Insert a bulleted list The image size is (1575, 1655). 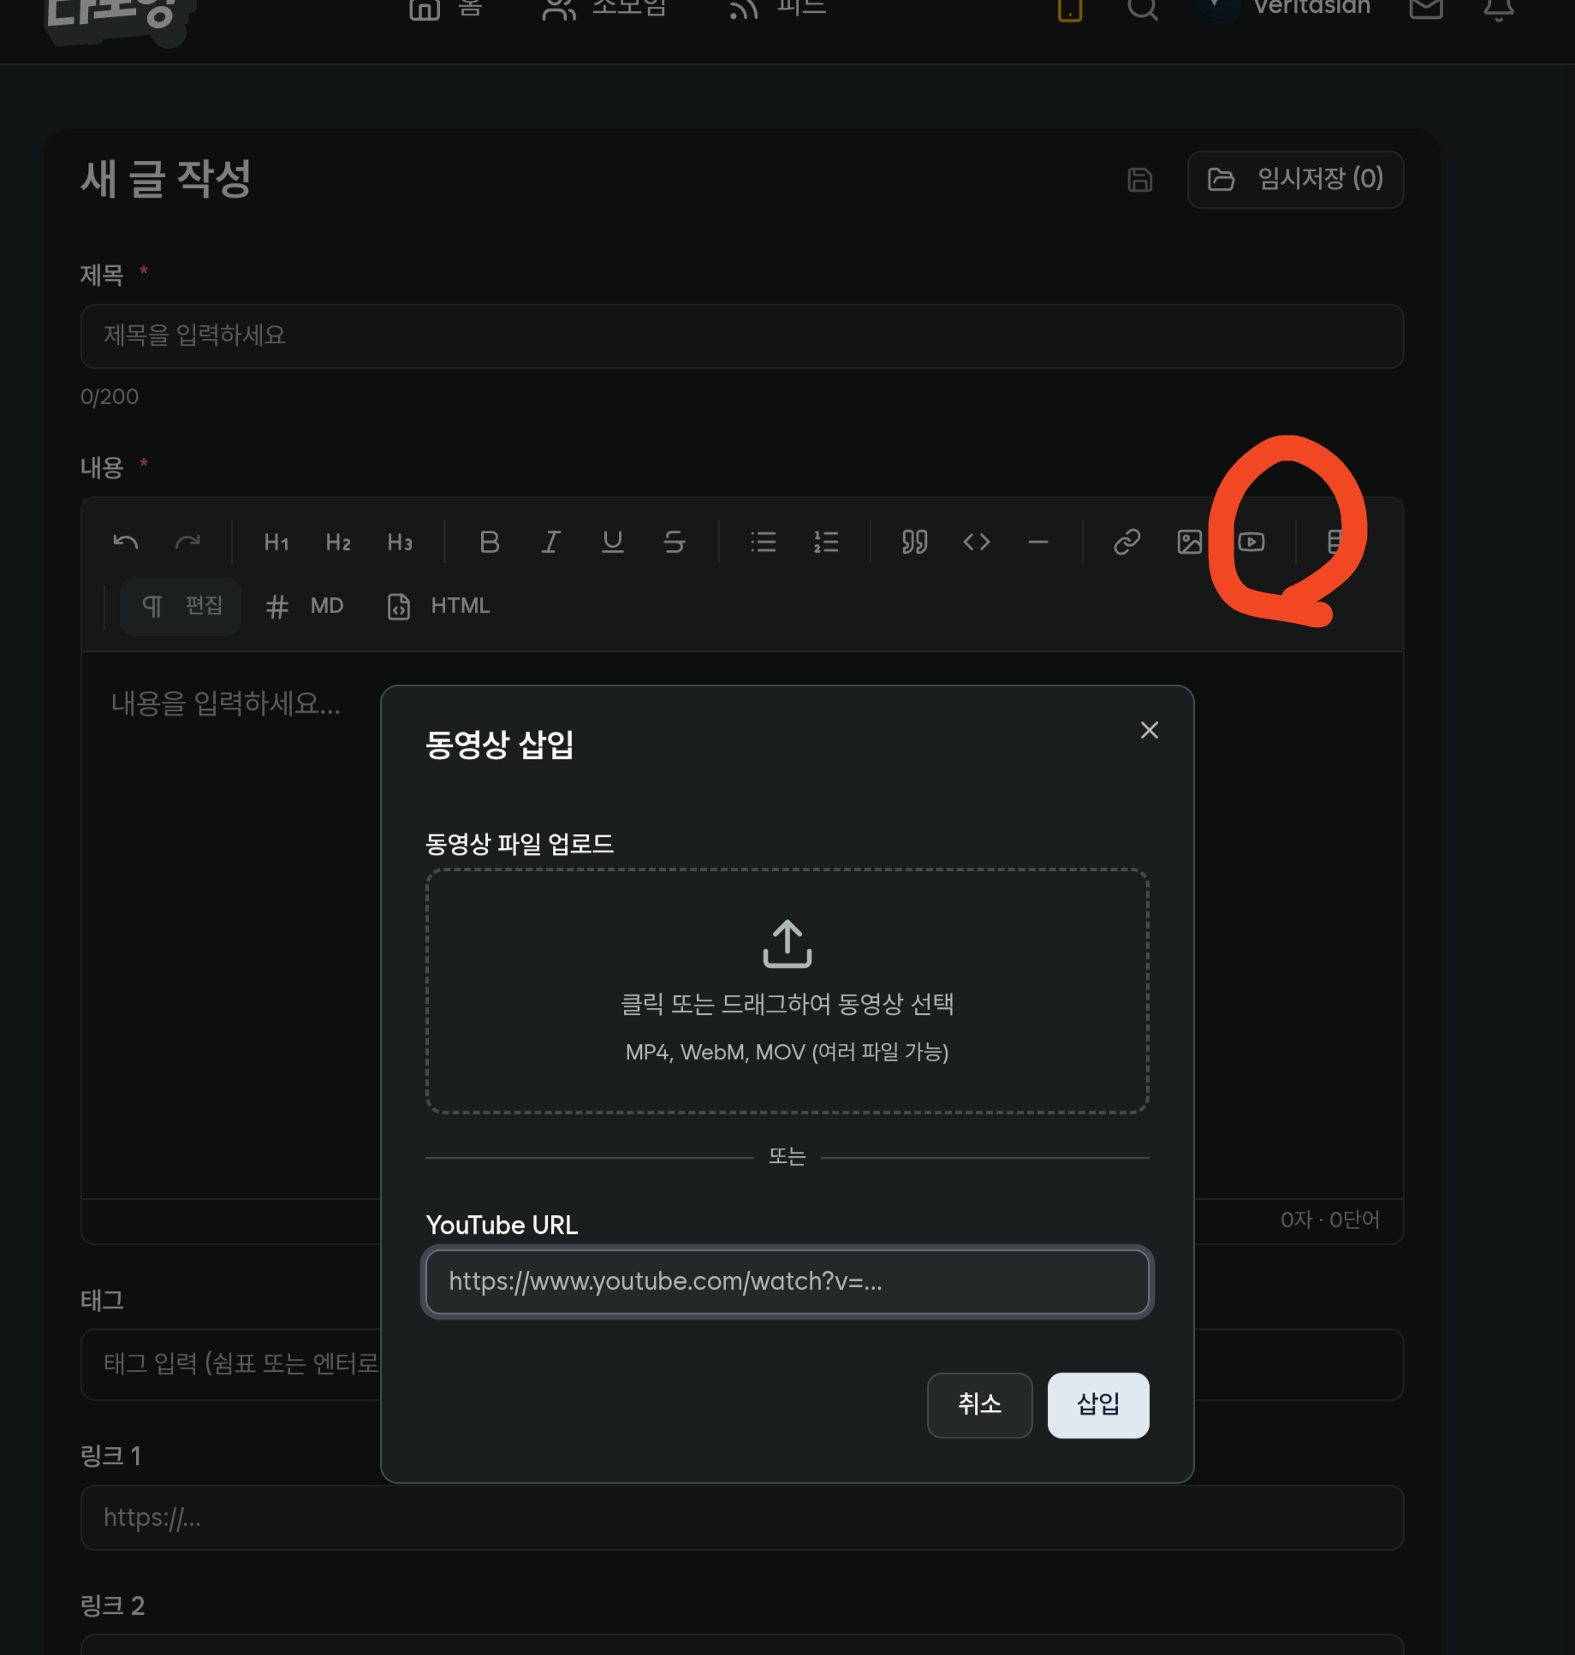click(x=763, y=542)
